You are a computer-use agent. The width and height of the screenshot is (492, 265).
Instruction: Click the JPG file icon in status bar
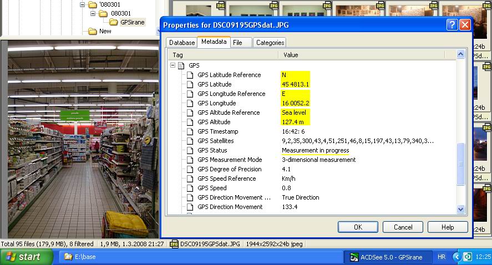click(174, 244)
